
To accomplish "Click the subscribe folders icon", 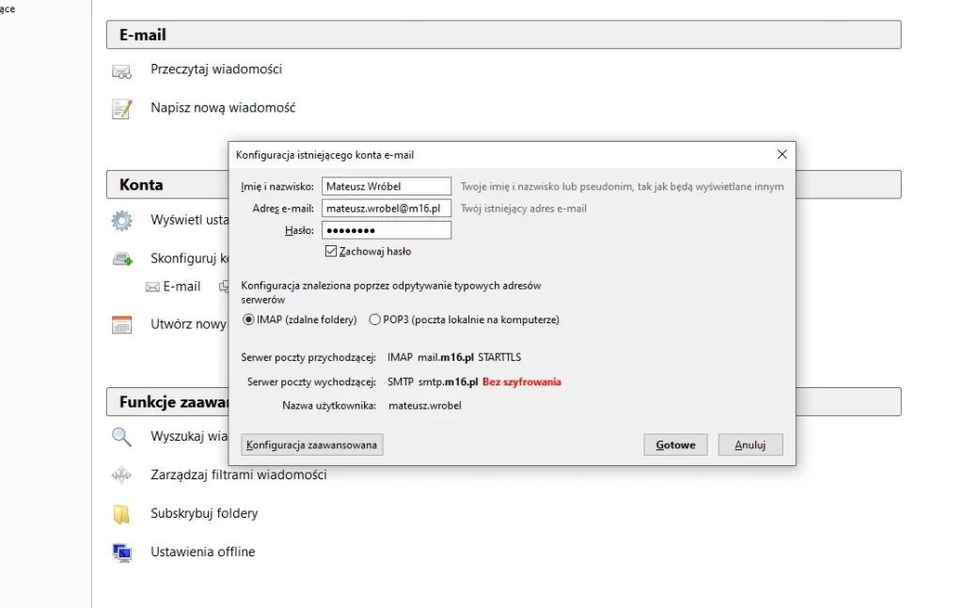I will pos(121,514).
